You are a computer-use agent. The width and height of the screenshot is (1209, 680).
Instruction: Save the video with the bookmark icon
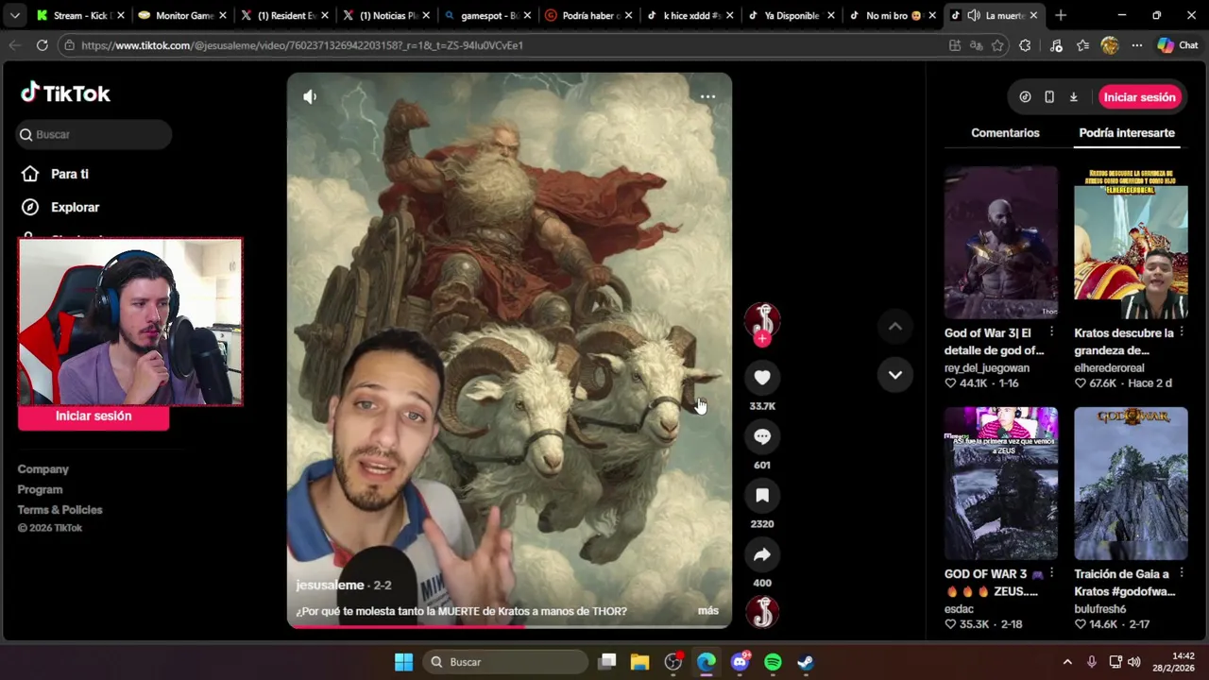pos(762,495)
